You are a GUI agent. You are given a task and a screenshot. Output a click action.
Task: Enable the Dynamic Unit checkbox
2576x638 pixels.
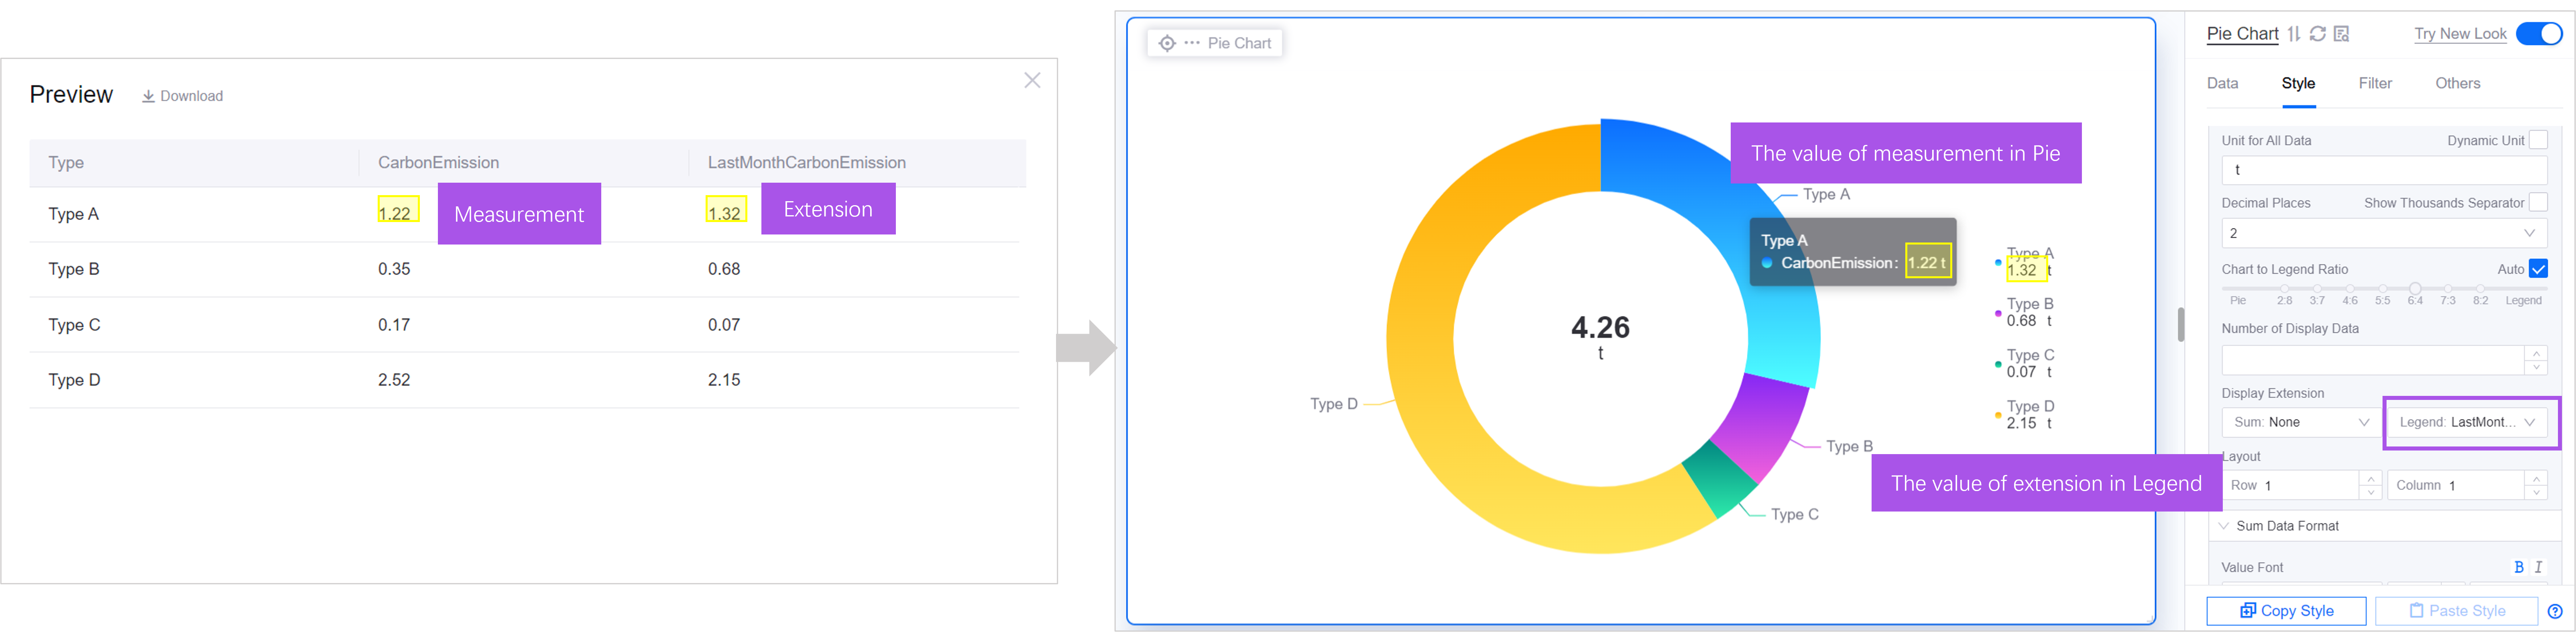(x=2537, y=140)
